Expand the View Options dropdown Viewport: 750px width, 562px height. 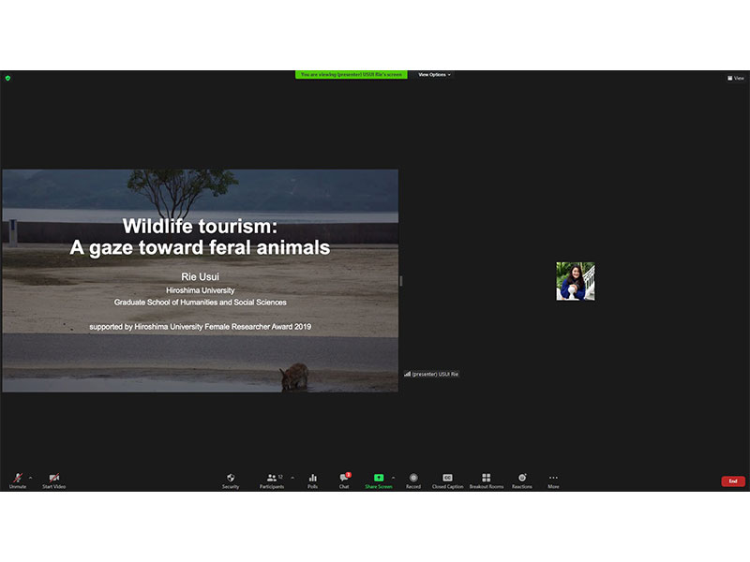point(434,75)
